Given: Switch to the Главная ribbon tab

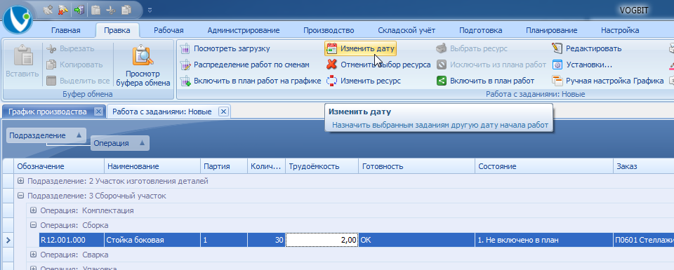Looking at the screenshot, I should tap(66, 30).
